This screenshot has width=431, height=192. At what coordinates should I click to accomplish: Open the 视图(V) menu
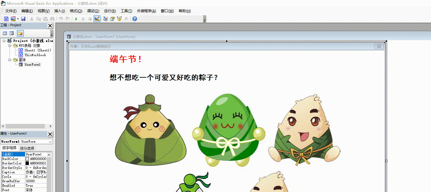point(43,11)
